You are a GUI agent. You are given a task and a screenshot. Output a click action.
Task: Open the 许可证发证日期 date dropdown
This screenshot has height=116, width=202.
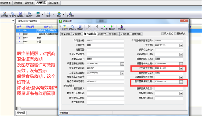point(181,55)
